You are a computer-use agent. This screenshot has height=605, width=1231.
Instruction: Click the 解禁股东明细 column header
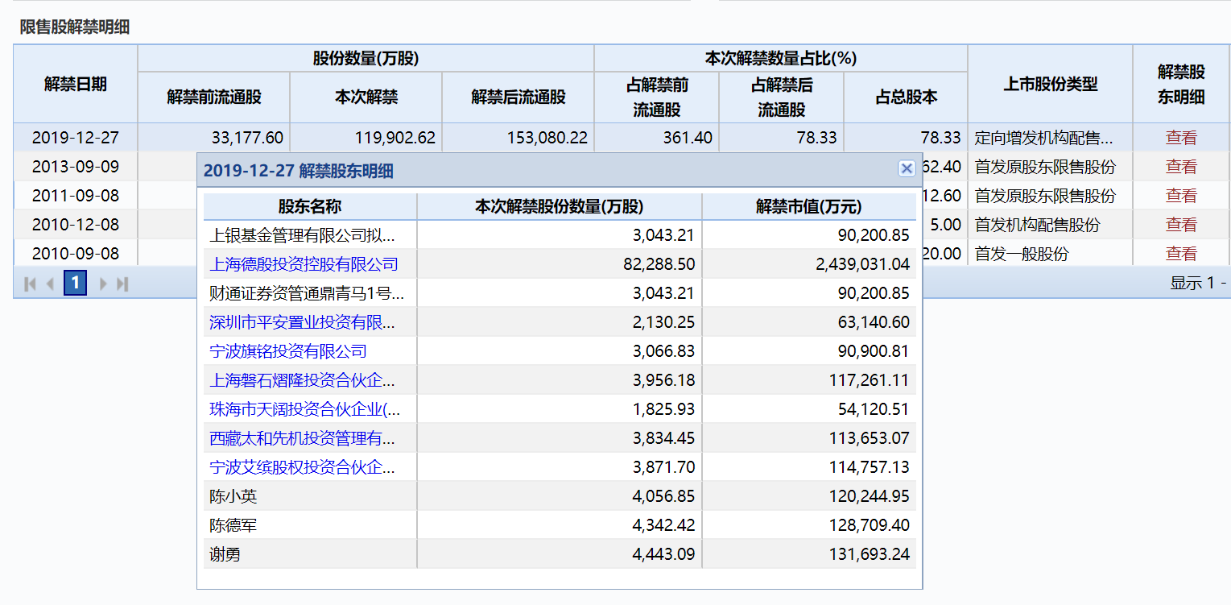(1181, 84)
